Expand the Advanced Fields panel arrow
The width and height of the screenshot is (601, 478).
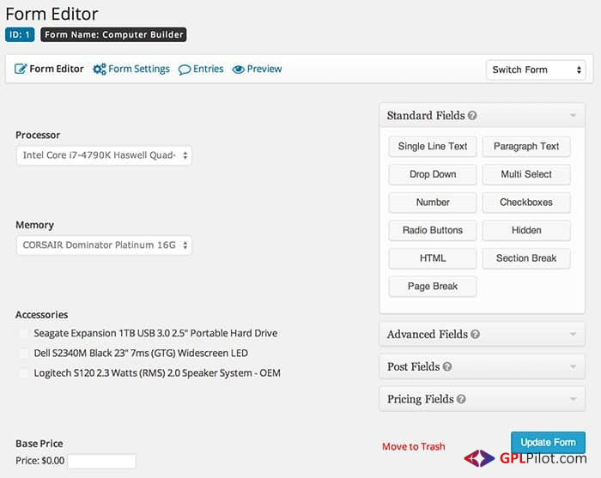point(573,334)
